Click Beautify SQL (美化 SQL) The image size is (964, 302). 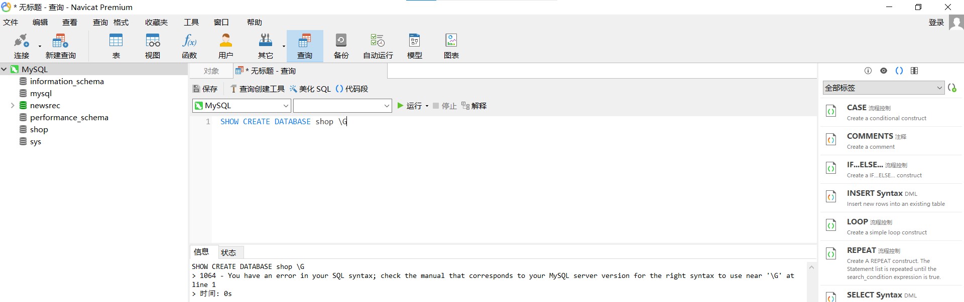click(310, 89)
